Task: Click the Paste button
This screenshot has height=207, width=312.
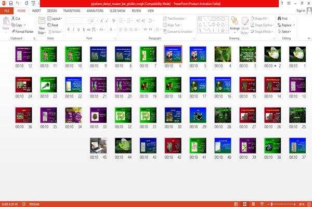Action: (x=6, y=23)
